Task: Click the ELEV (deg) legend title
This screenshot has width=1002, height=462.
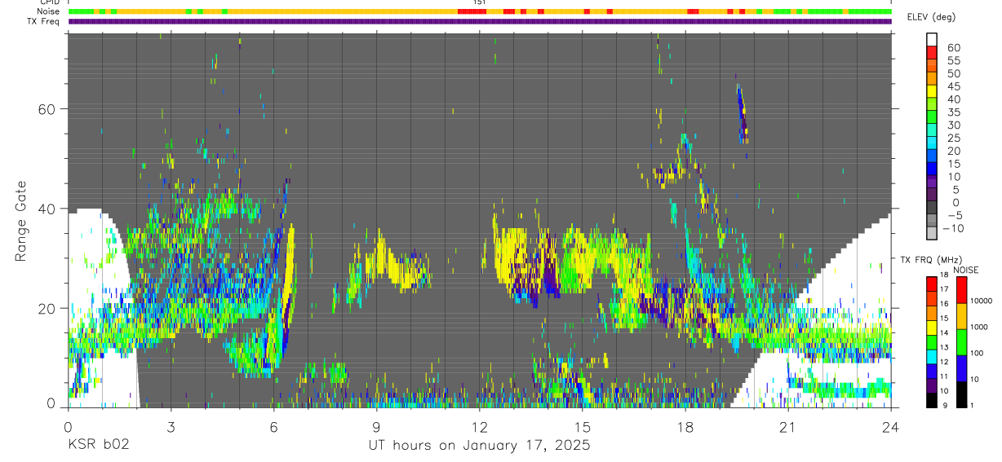Action: tap(932, 17)
